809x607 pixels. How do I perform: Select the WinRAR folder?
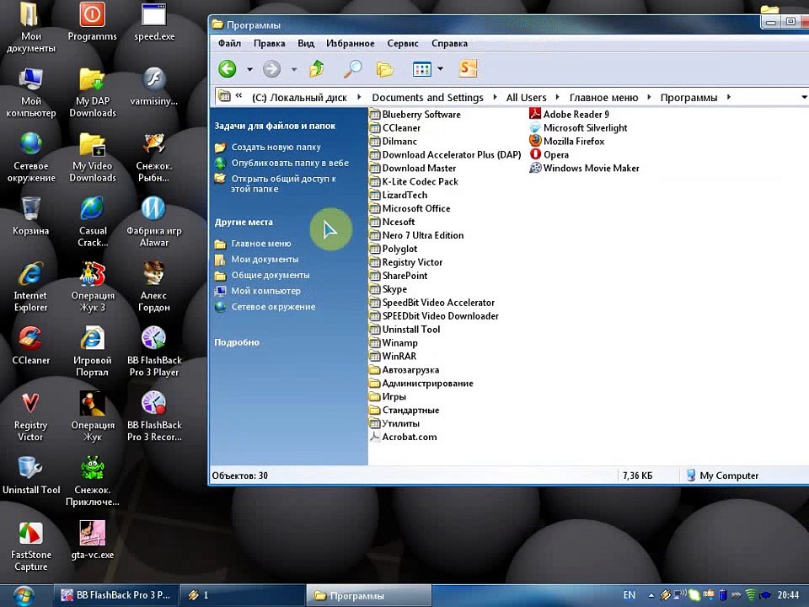(394, 356)
